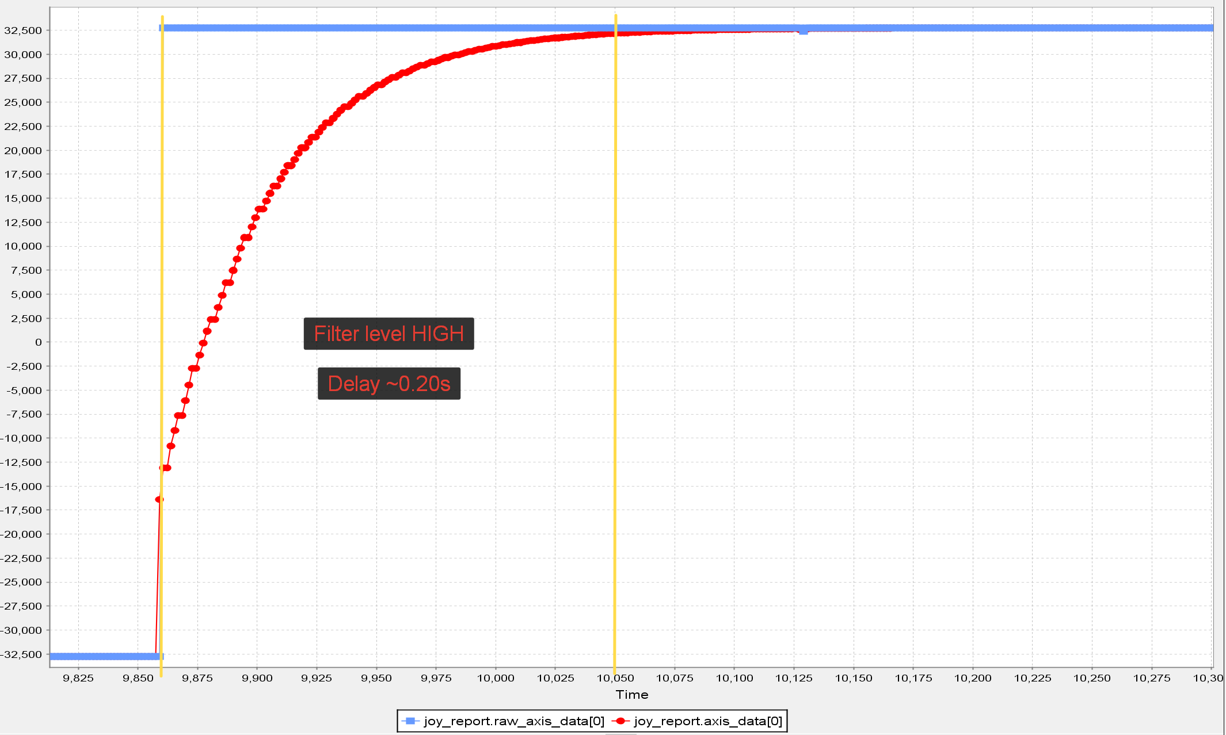This screenshot has width=1226, height=735.
Task: Click the 'Delay ~0.20s' annotation box
Action: (389, 384)
